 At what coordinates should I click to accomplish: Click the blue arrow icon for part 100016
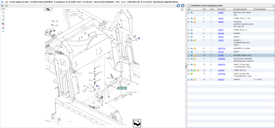[191, 18]
